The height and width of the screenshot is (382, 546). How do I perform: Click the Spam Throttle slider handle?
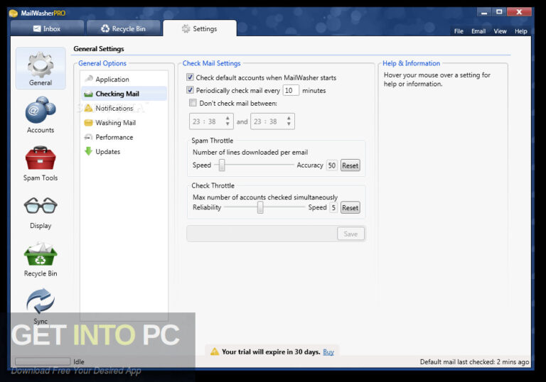tap(222, 165)
